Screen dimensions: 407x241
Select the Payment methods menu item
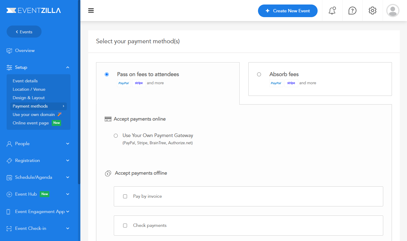coord(39,106)
